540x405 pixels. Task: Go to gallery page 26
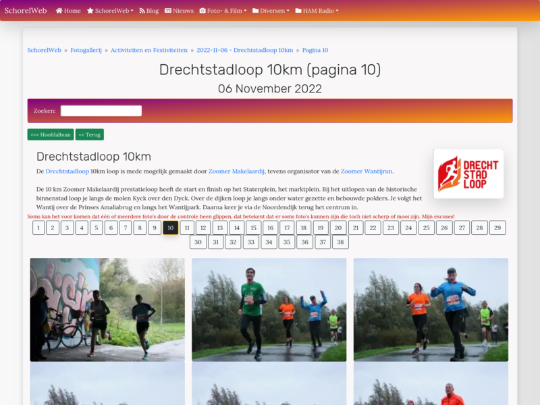pos(444,227)
